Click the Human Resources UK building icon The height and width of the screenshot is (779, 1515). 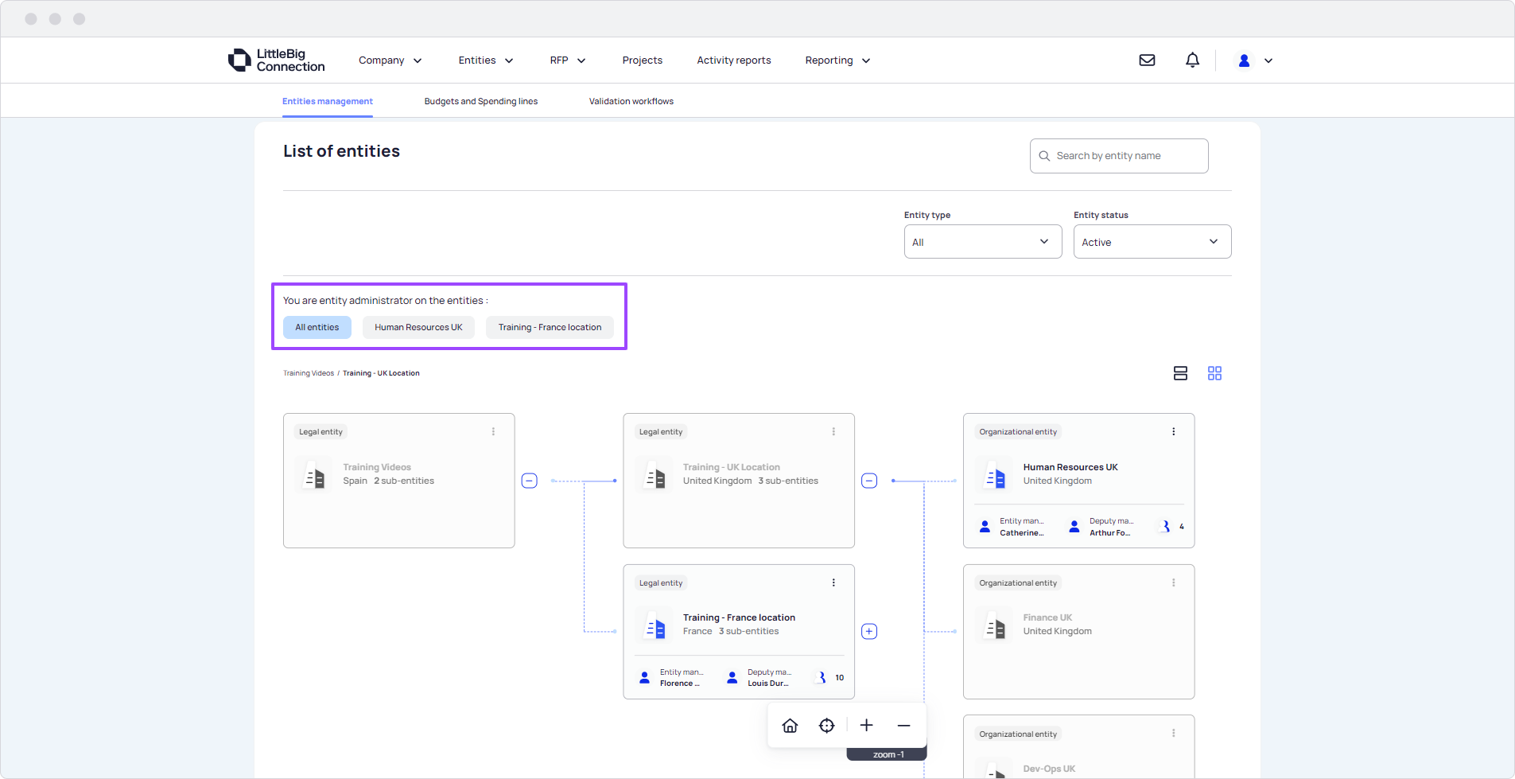coord(994,475)
